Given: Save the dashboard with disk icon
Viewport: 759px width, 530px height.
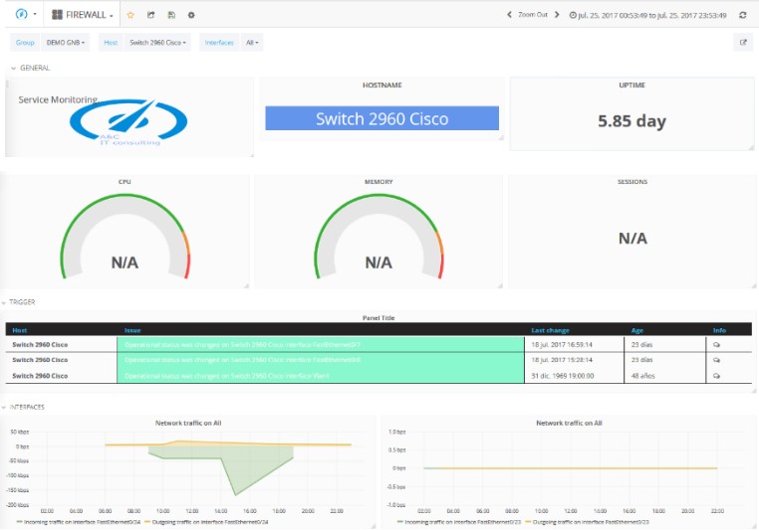Looking at the screenshot, I should pyautogui.click(x=171, y=15).
